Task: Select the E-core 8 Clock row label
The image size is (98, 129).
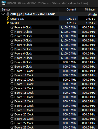Action: (x=23, y=62)
